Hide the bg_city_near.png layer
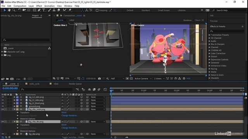The width and height of the screenshot is (248, 139). tap(3, 109)
